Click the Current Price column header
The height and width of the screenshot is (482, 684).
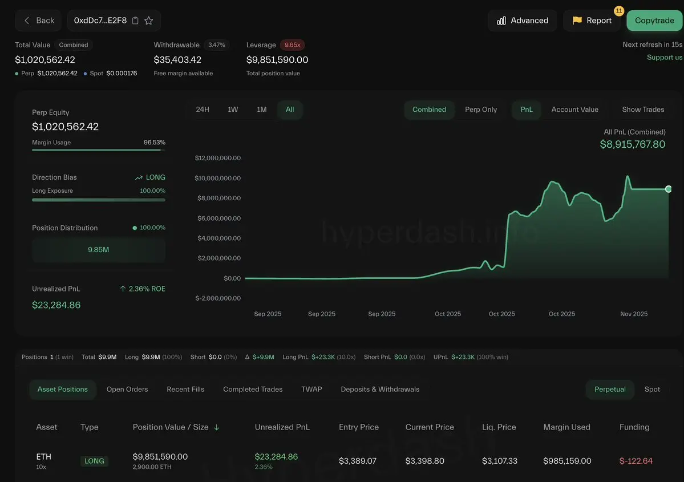[430, 427]
